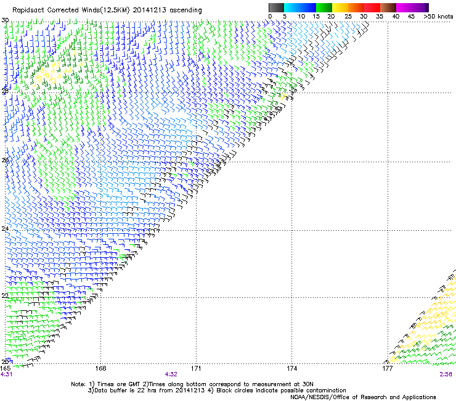The width and height of the screenshot is (456, 401).
Task: Click the yellow 20-25 knots color band
Action: [340, 7]
